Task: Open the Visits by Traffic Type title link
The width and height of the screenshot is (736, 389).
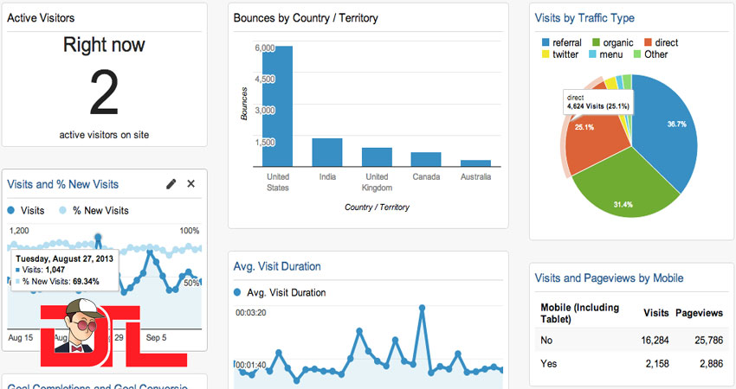Action: pyautogui.click(x=584, y=18)
